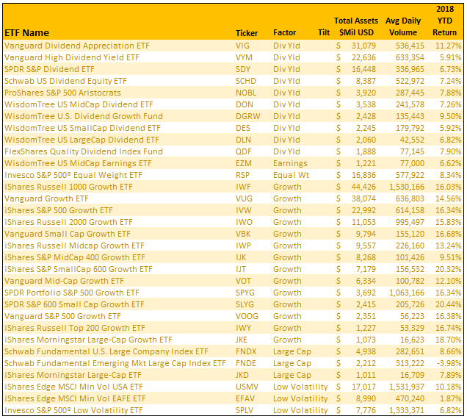Select 'SPDR Portfolio S&P 500 Growth ETF' name
Screen dimensions: 467x419
click(71, 293)
